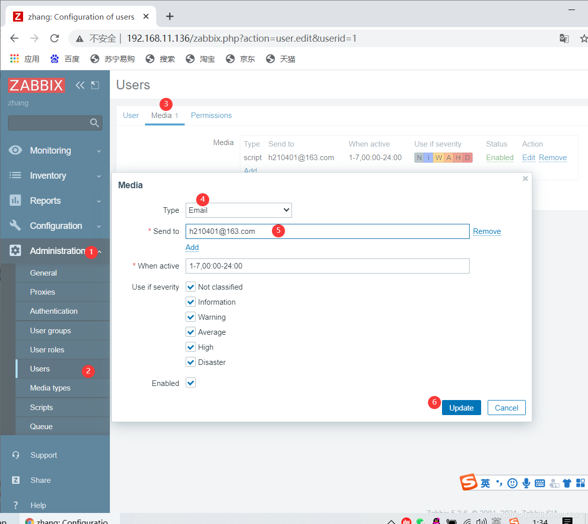Toggle the Enabled checkbox
The image size is (588, 524).
coord(191,382)
